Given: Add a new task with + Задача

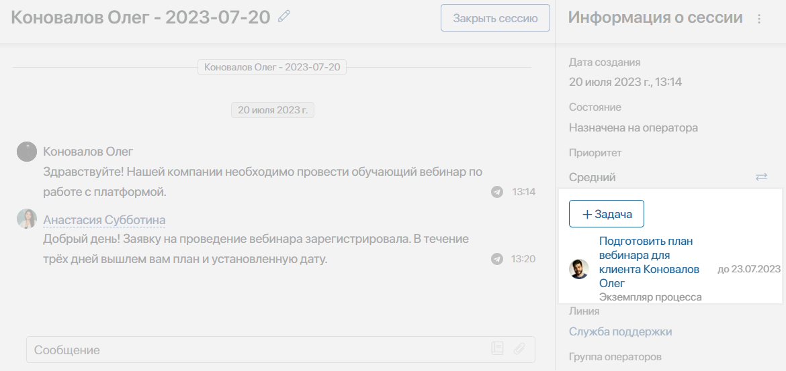Looking at the screenshot, I should point(606,214).
